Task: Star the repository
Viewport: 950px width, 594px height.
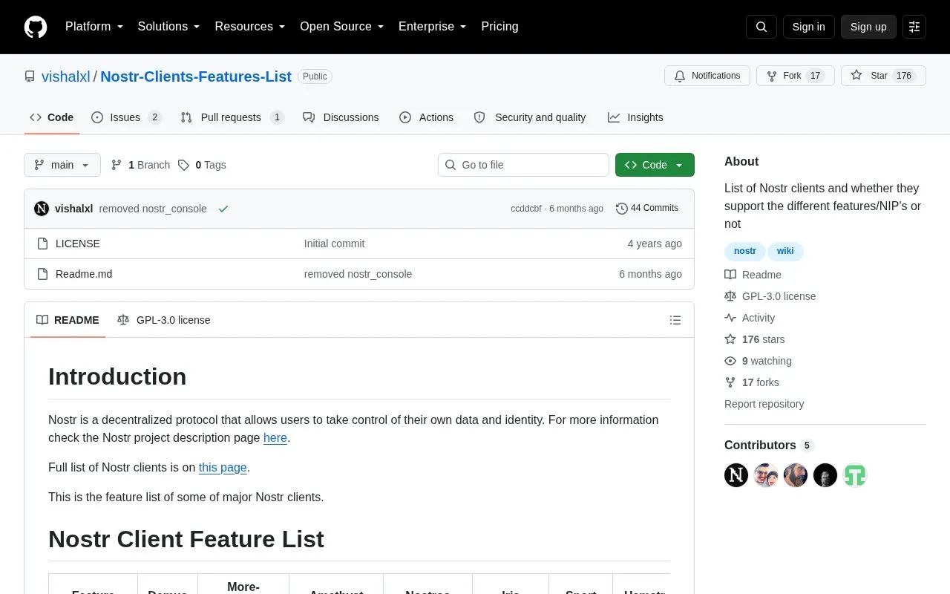Action: click(x=883, y=76)
